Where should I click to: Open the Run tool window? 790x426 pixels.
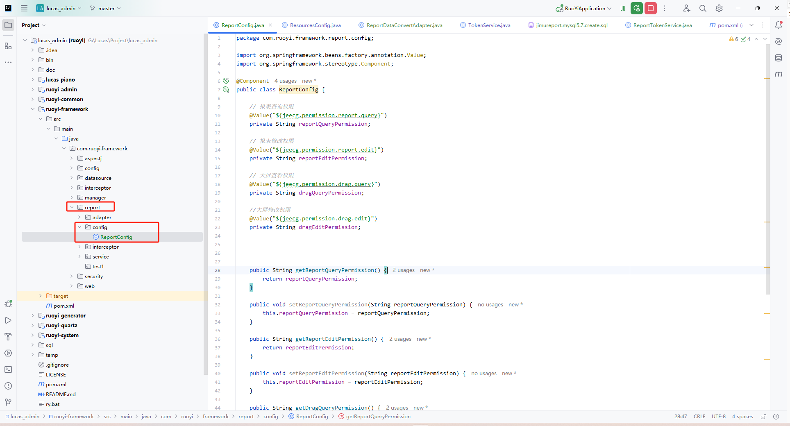point(8,320)
